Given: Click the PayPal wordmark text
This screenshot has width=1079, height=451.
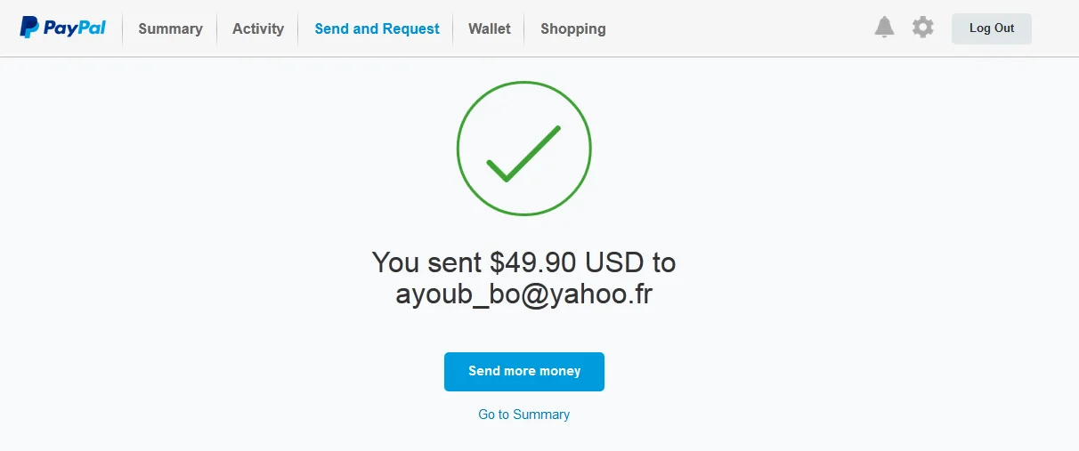Looking at the screenshot, I should (x=75, y=28).
